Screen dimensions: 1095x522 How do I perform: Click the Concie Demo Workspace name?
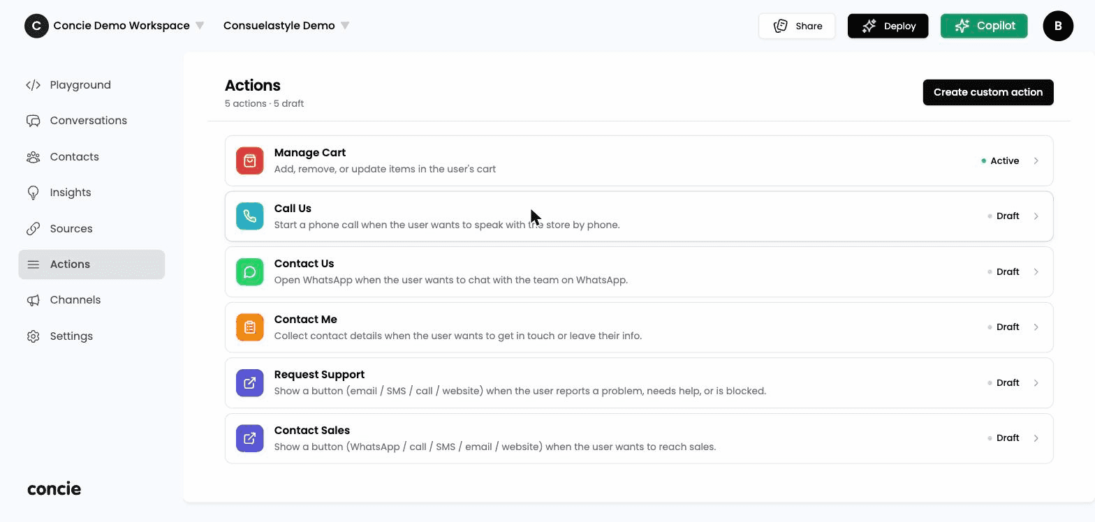click(x=122, y=26)
